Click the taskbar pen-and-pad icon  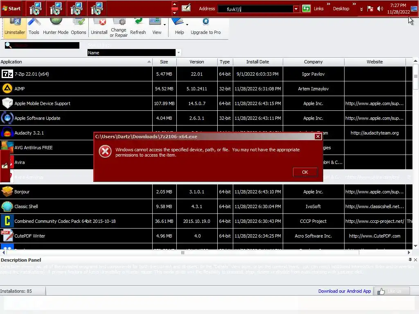tap(186, 8)
